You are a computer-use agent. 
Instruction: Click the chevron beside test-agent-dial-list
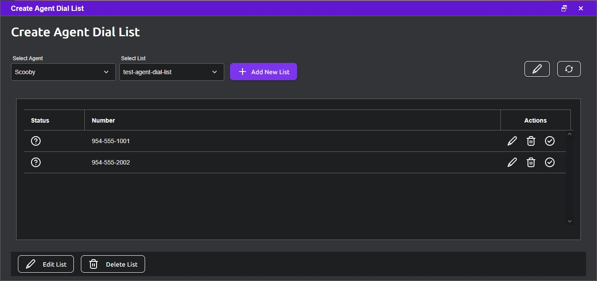(x=215, y=72)
